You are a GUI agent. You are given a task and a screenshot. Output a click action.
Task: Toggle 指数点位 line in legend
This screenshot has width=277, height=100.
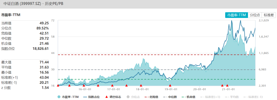point(91,97)
